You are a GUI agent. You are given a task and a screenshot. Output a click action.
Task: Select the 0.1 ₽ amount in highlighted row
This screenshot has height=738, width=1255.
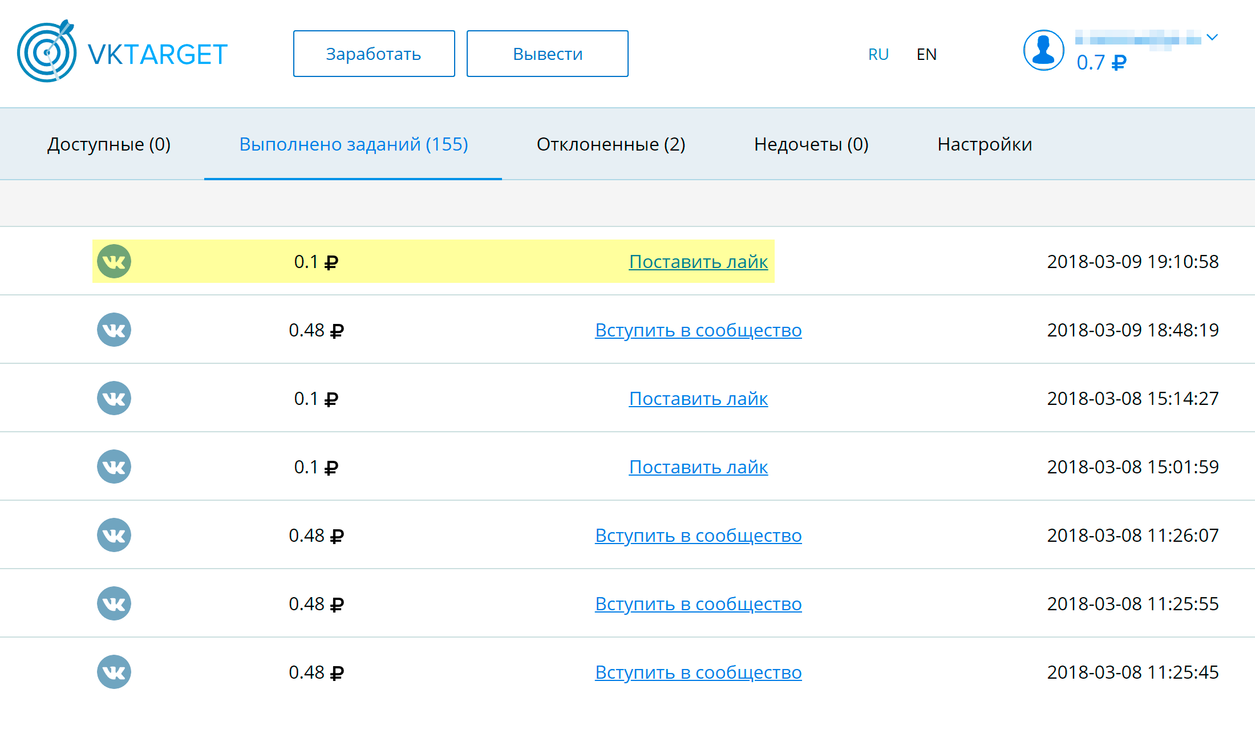point(316,261)
